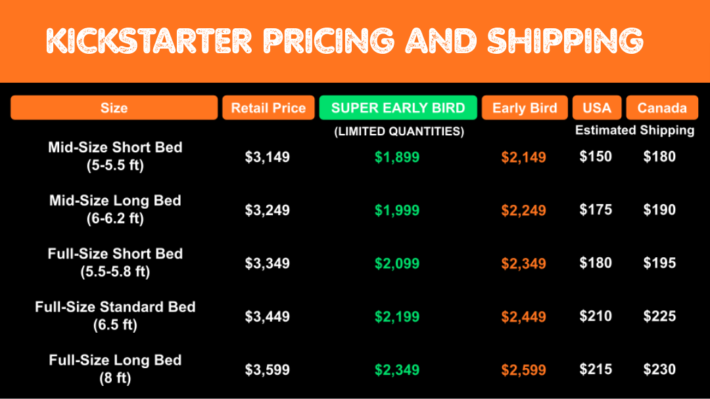Click the USA shipping header
This screenshot has height=399, width=710.
596,108
